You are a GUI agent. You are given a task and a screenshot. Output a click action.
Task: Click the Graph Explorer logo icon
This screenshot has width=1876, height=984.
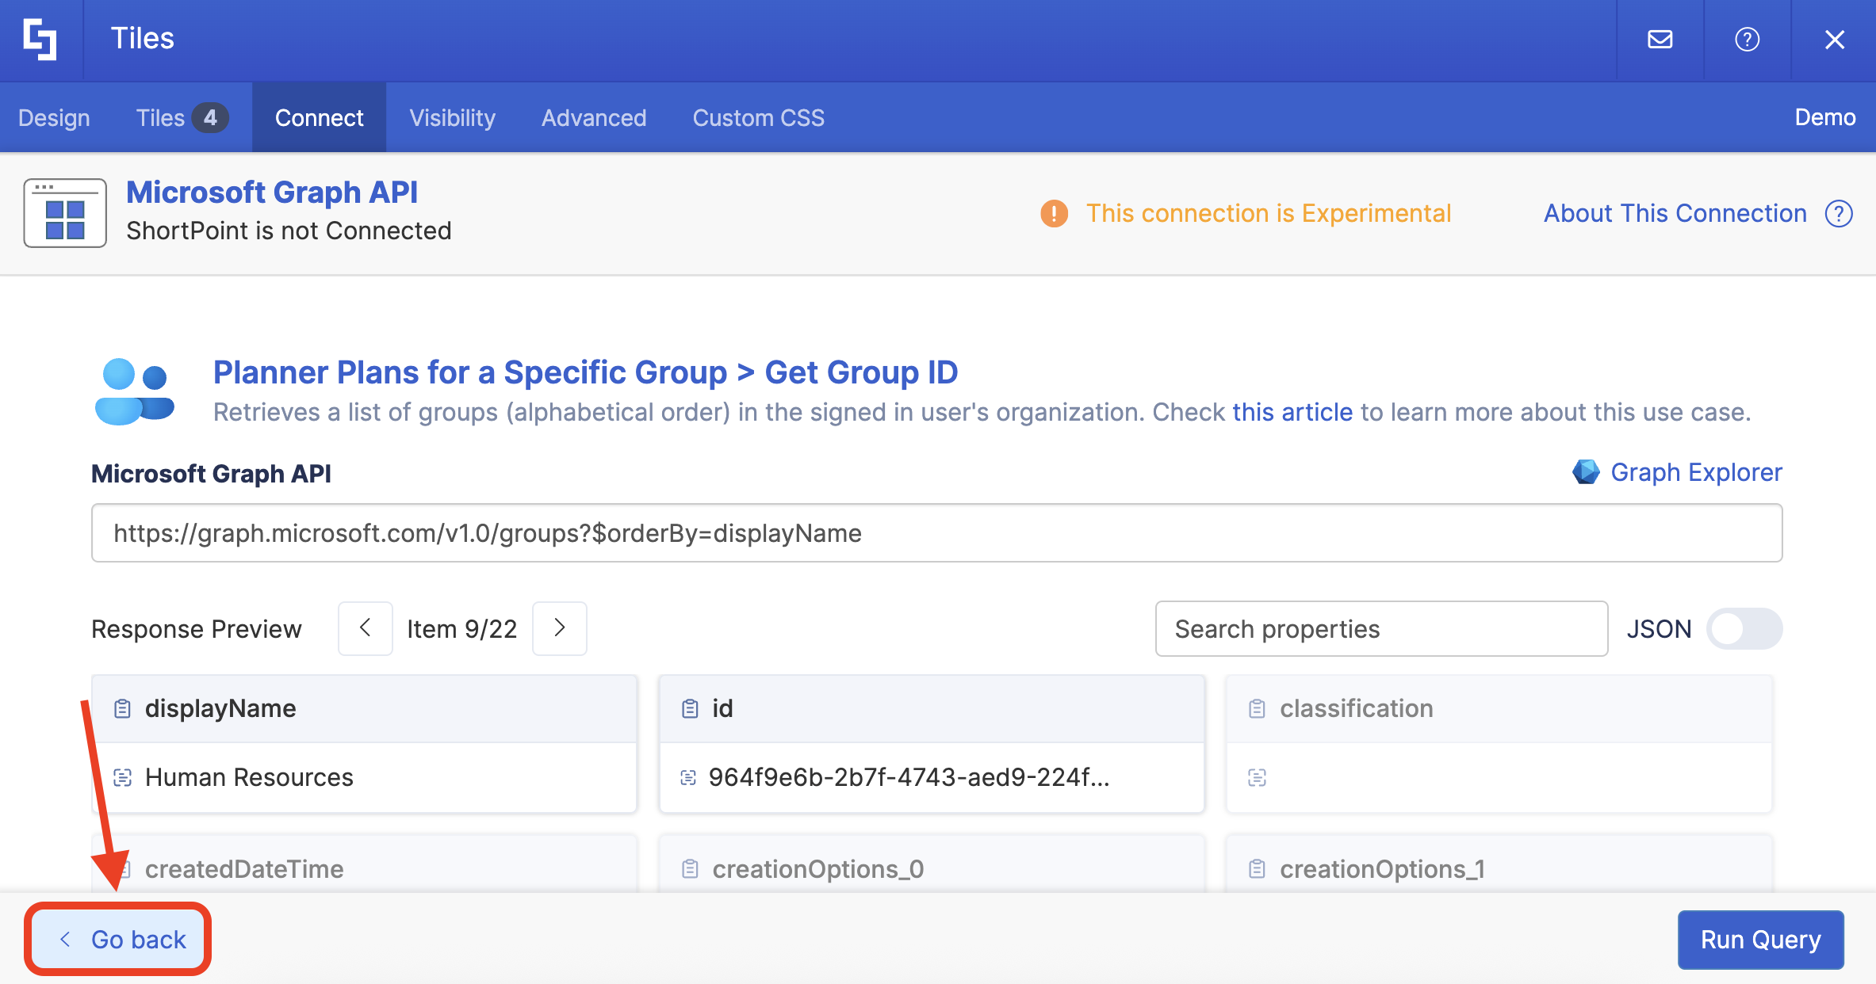point(1586,472)
